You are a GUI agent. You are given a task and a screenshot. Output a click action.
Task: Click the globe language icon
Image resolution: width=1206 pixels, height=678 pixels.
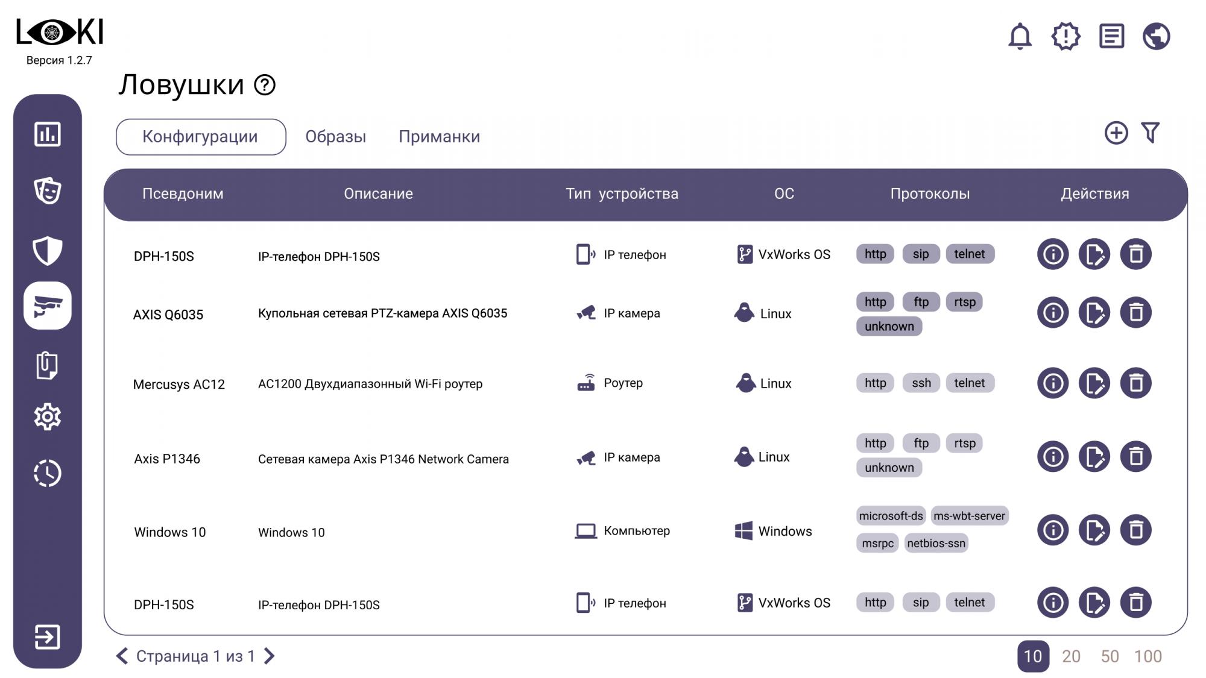(x=1156, y=36)
